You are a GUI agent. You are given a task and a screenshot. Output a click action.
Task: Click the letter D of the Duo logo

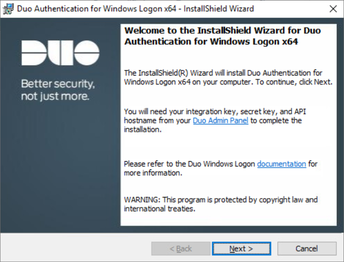tap(33, 53)
